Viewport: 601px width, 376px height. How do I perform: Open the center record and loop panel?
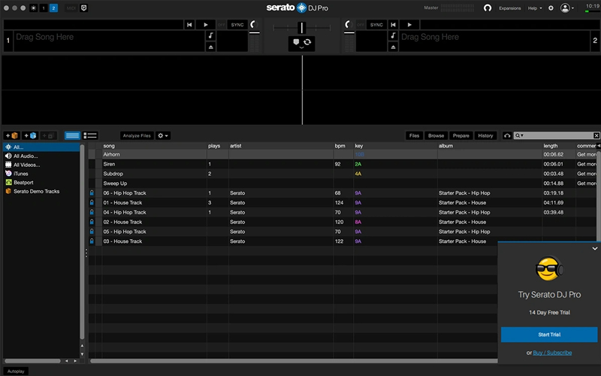pyautogui.click(x=302, y=44)
